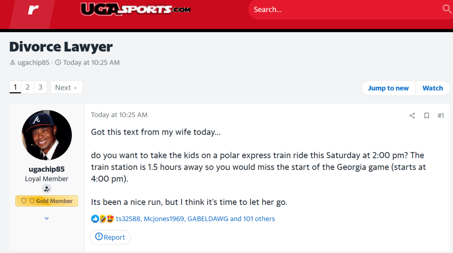Image resolution: width=453 pixels, height=253 pixels.
Task: Open the UGASports.com logo homepage
Action: (136, 9)
